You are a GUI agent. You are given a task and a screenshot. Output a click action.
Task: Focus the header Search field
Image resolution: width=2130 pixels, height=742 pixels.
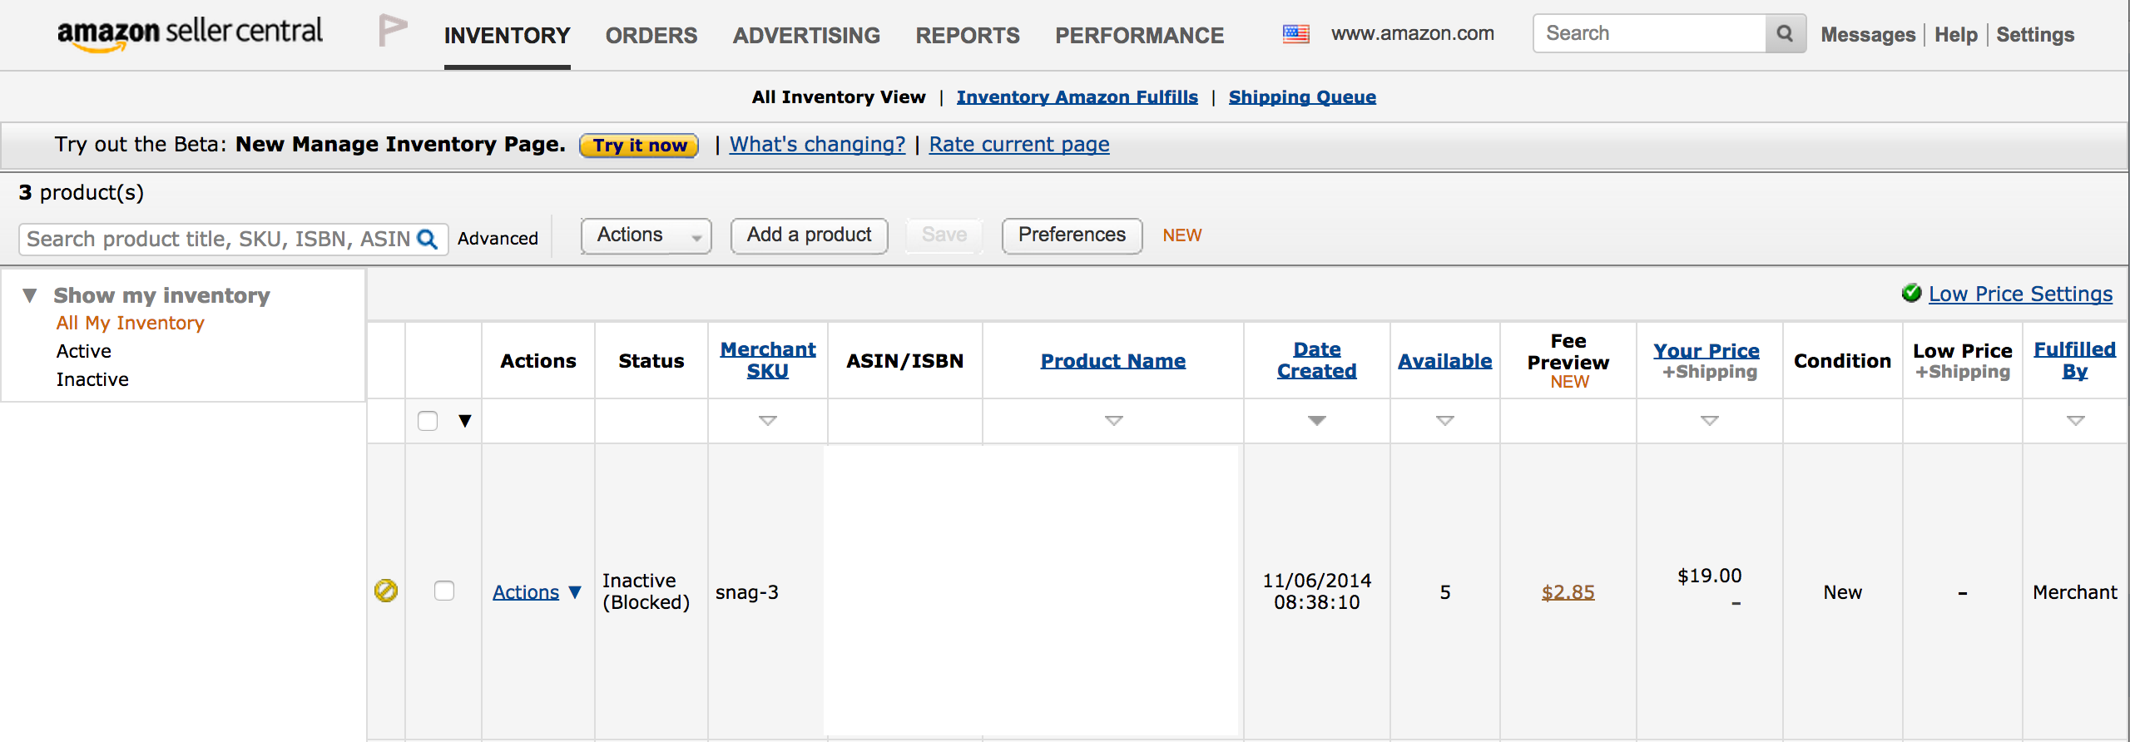(1649, 33)
